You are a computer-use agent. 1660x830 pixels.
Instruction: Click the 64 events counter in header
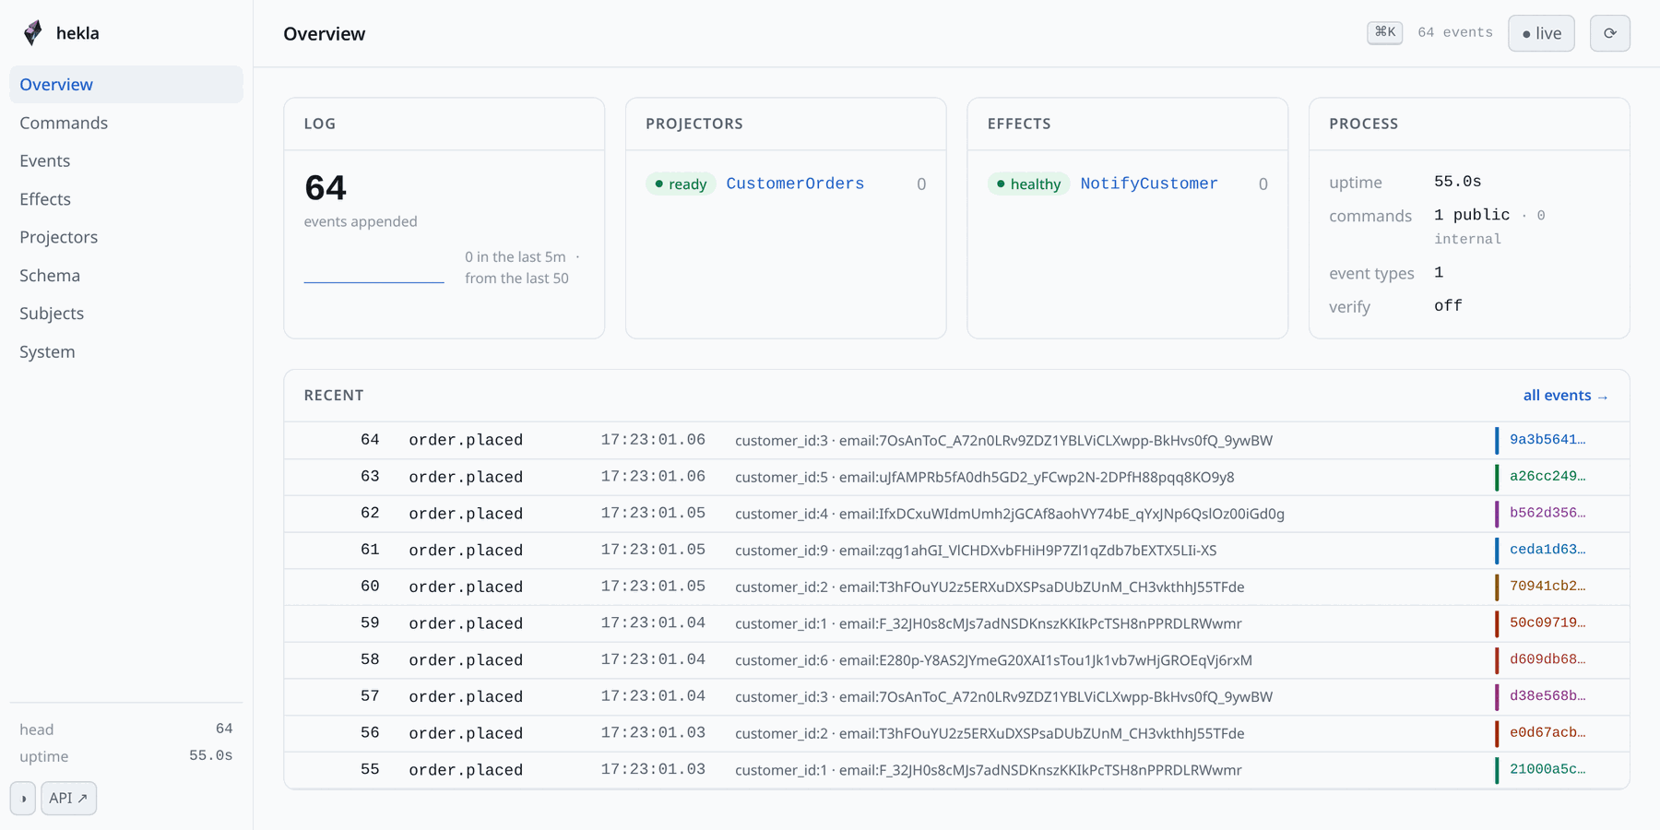pyautogui.click(x=1454, y=33)
